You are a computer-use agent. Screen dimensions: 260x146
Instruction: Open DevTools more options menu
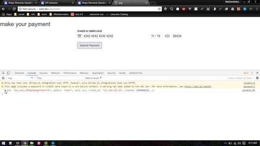[x=252, y=73]
